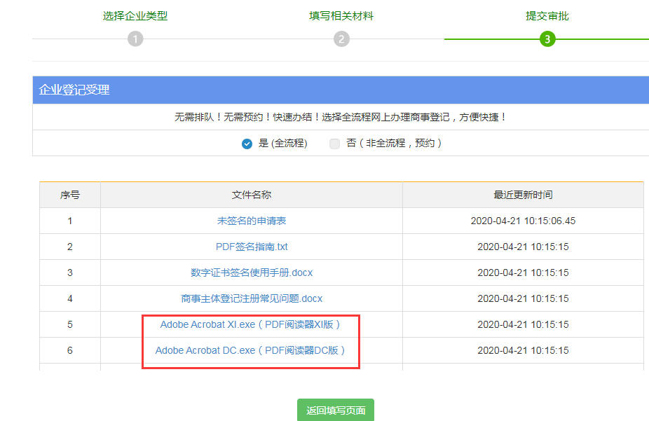649x421 pixels.
Task: Open the 未签名的申请表 file link
Action: pyautogui.click(x=252, y=221)
